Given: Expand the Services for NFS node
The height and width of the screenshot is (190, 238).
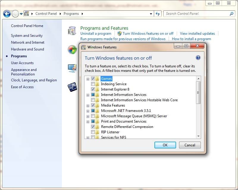Looking at the screenshot, I should tap(88, 137).
